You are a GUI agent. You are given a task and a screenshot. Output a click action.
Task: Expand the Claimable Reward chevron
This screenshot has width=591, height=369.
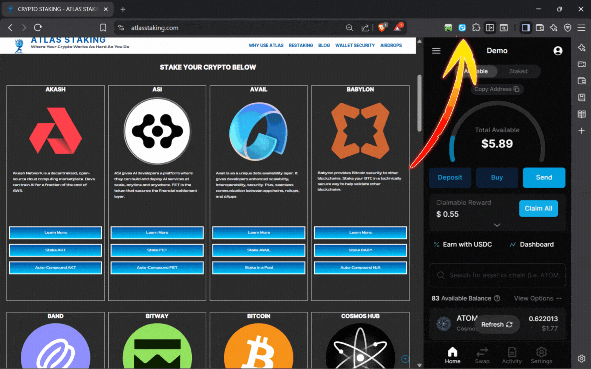497,225
